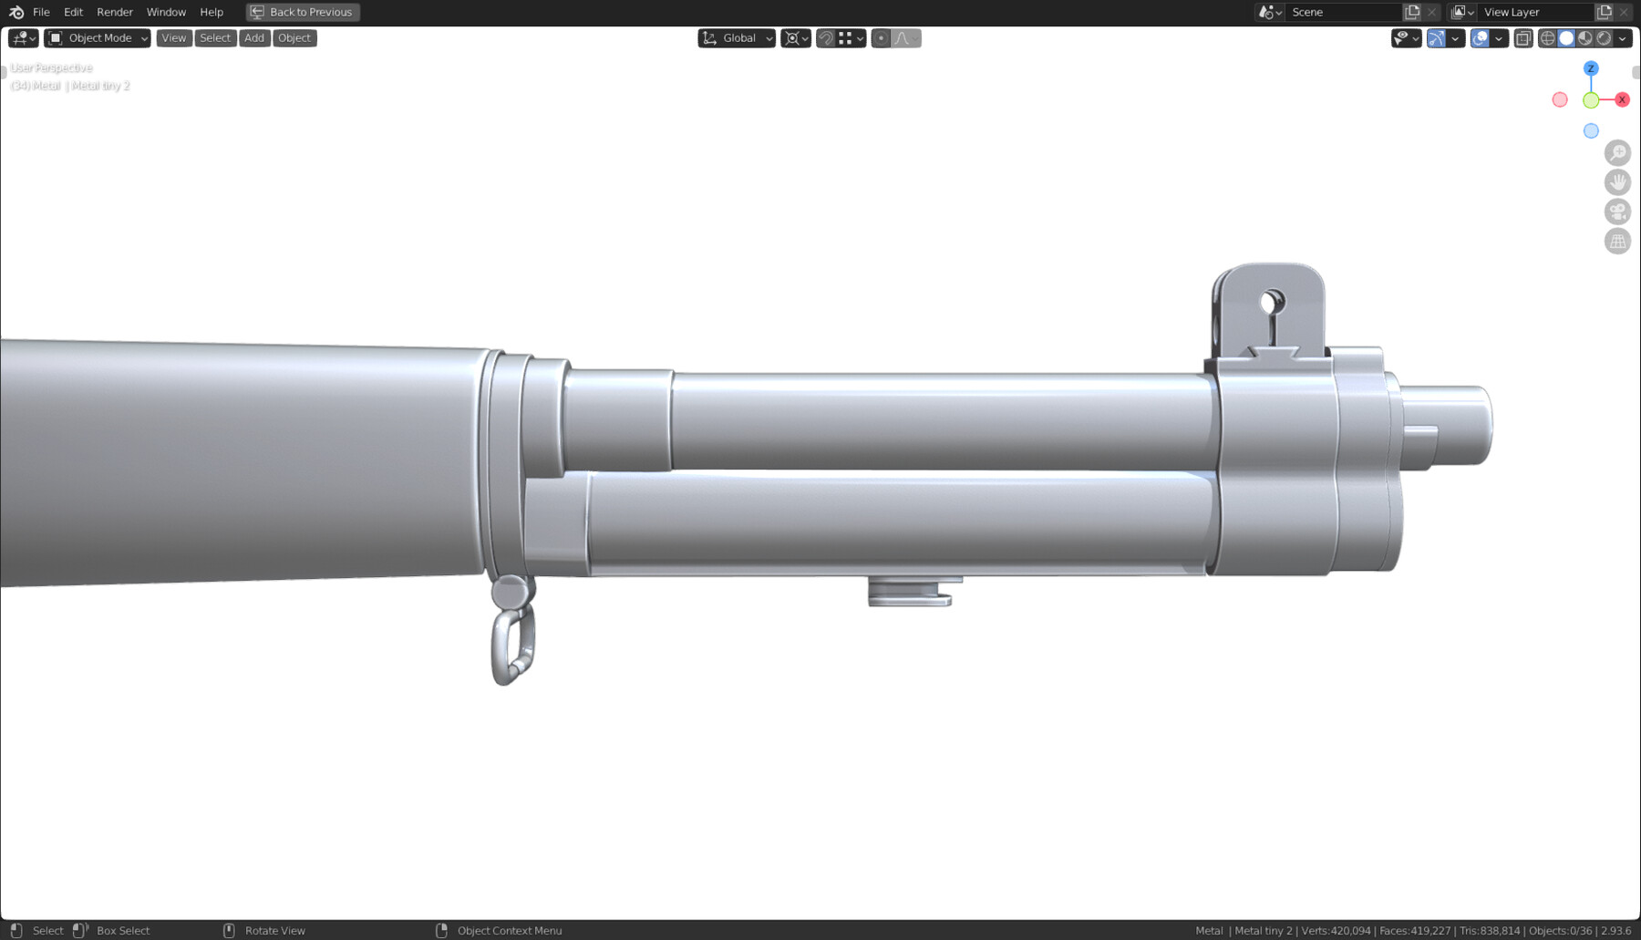Click the Back to Previous button

(302, 12)
